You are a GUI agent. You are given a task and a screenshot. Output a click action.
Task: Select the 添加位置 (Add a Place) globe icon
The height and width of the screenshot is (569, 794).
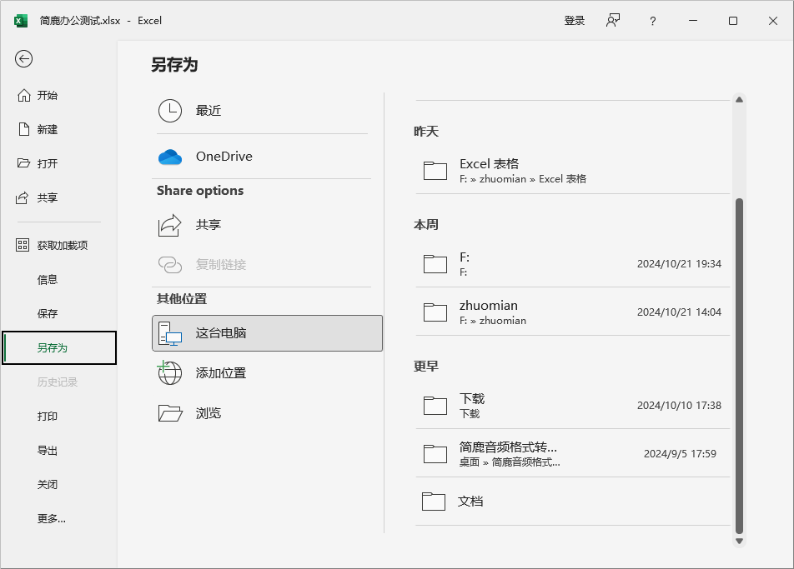point(169,373)
